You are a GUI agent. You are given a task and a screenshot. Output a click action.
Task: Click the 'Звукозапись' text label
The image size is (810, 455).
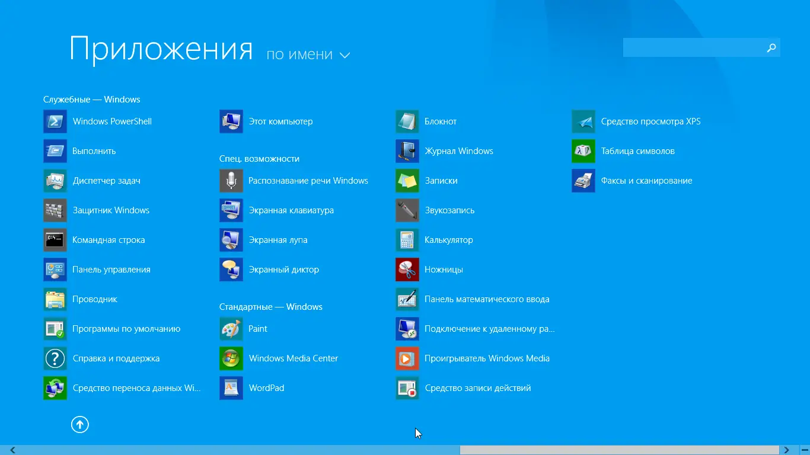tap(449, 210)
